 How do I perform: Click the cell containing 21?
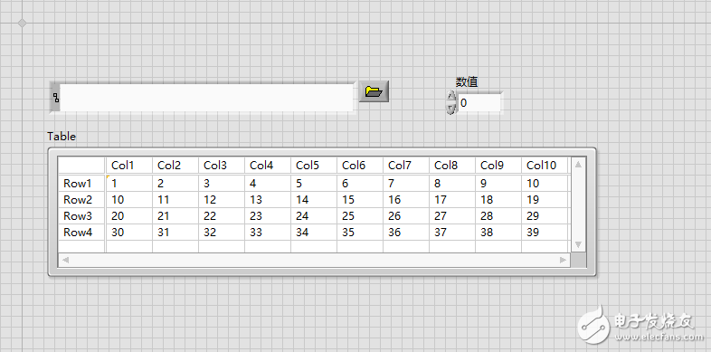[x=175, y=216]
